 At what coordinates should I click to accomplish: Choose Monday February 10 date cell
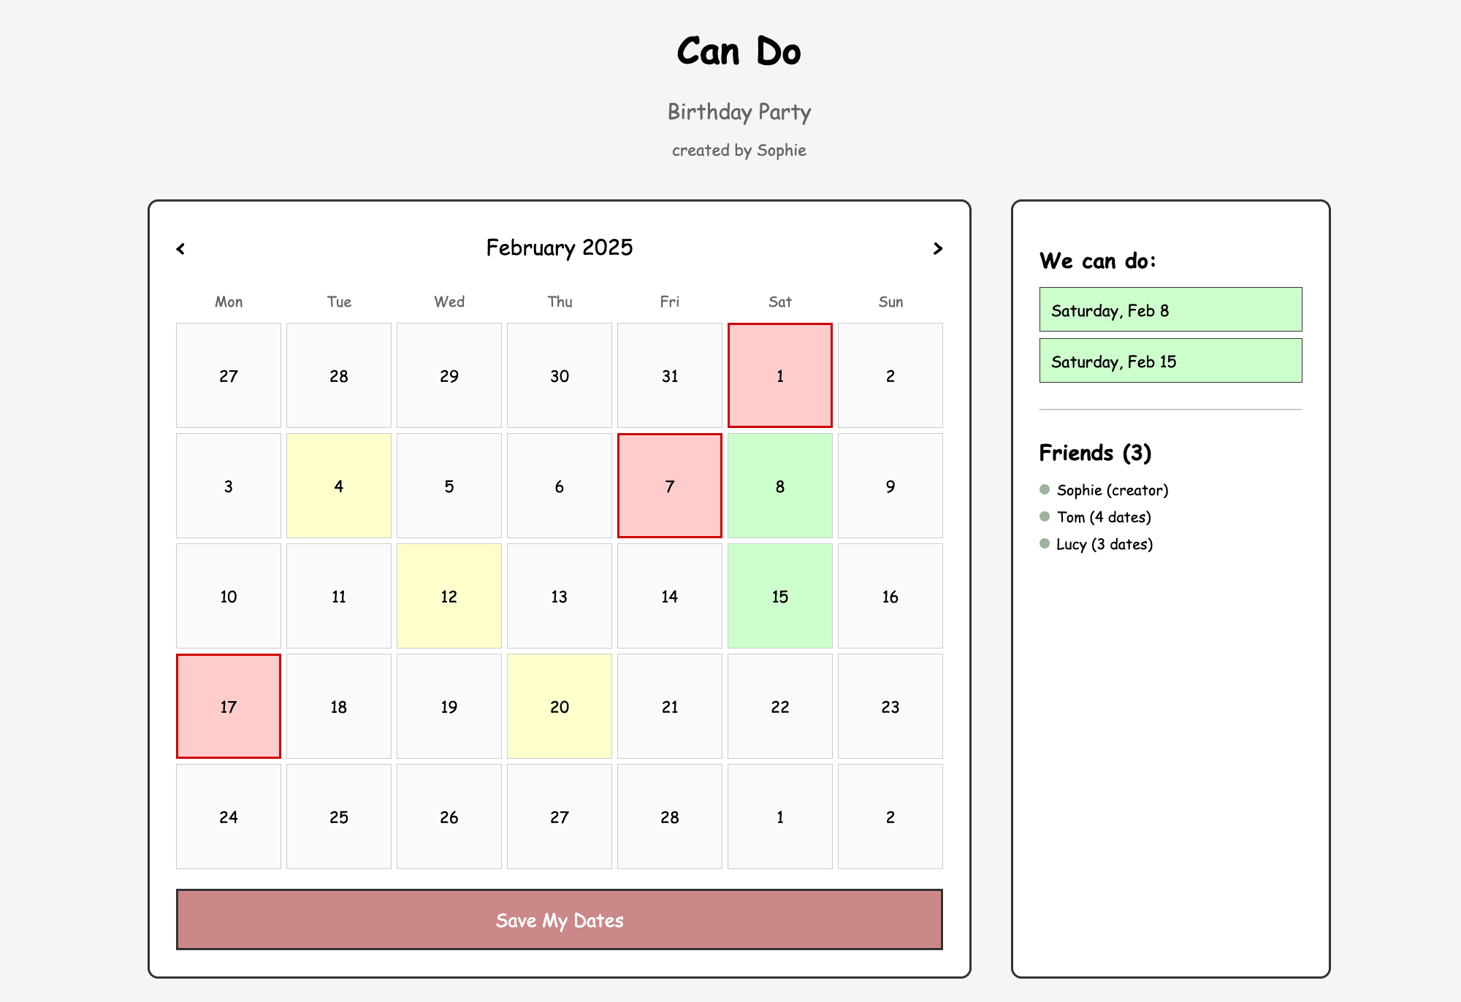coord(228,596)
